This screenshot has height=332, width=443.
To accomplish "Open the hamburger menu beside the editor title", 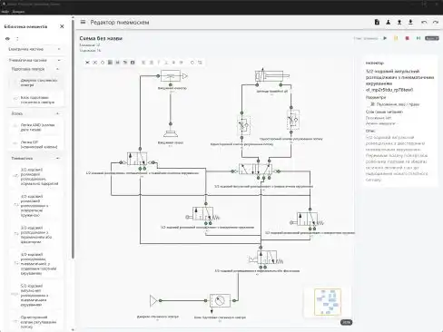I will (83, 22).
